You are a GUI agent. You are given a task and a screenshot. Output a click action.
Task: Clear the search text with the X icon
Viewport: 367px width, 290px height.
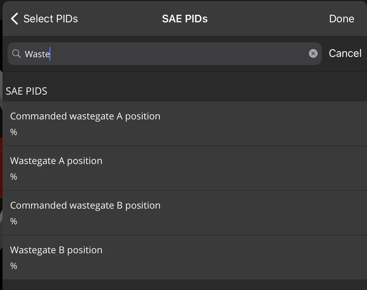(313, 54)
